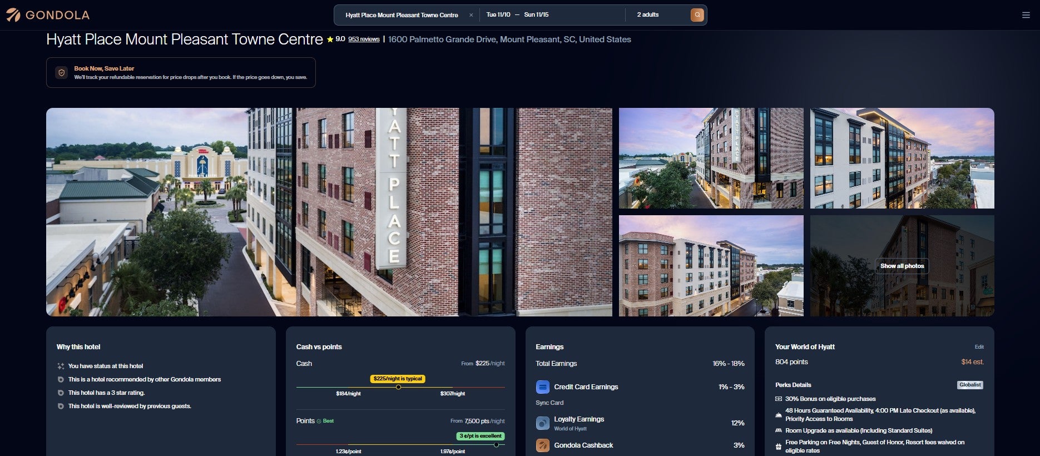The image size is (1040, 456).
Task: Click the '804 points' value
Action: click(x=791, y=362)
